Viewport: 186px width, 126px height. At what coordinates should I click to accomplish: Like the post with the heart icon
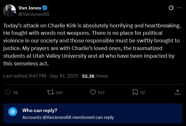[x=93, y=92]
